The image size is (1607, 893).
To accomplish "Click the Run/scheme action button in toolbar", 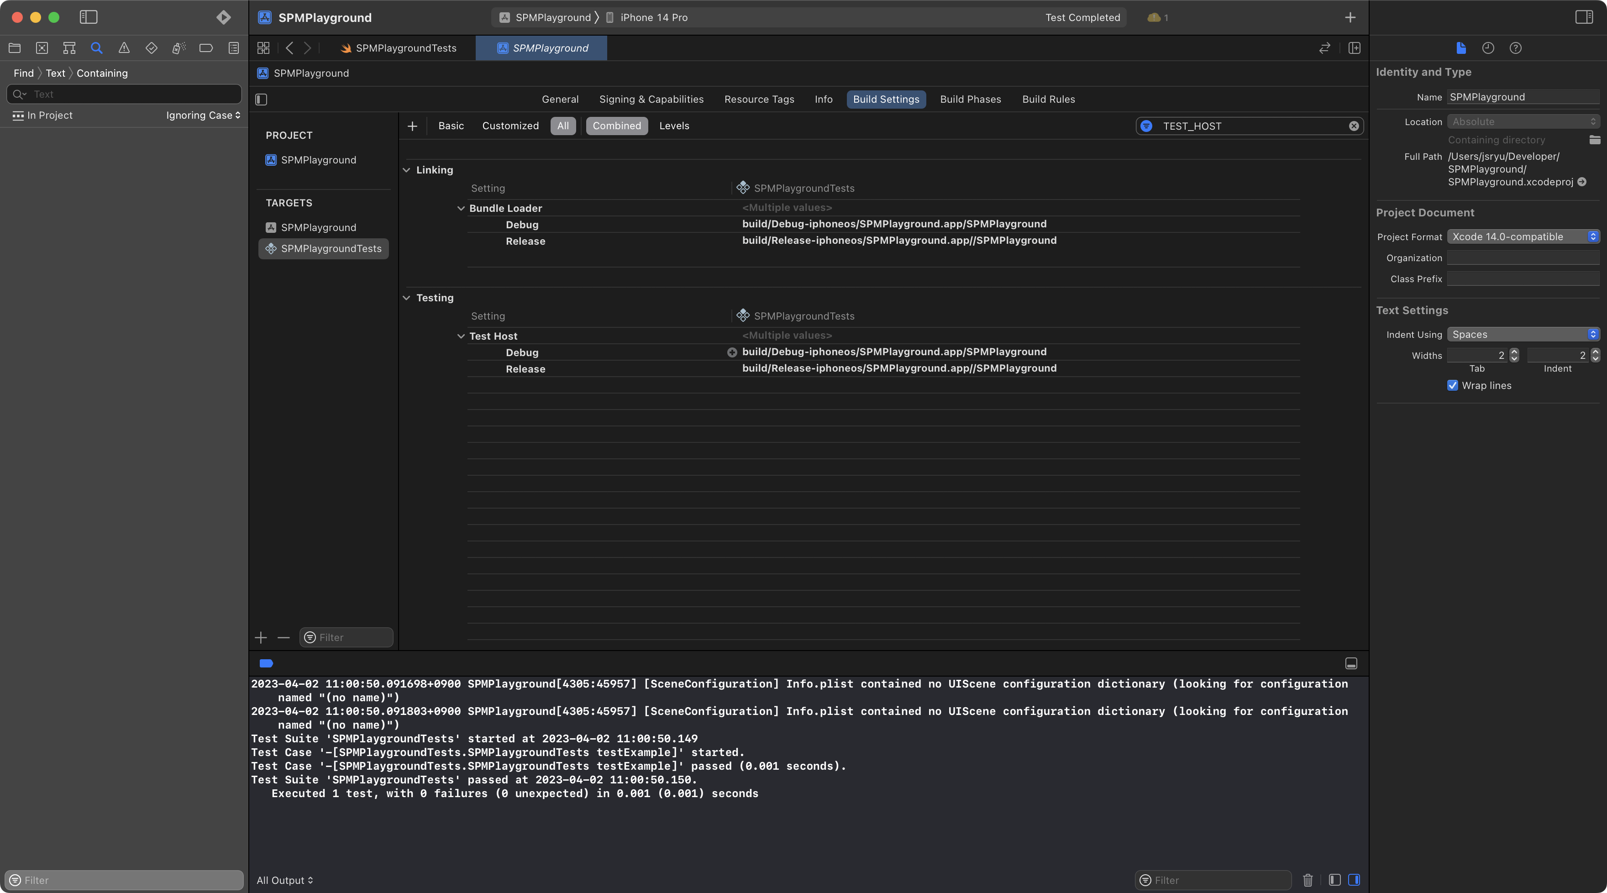I will (x=223, y=17).
